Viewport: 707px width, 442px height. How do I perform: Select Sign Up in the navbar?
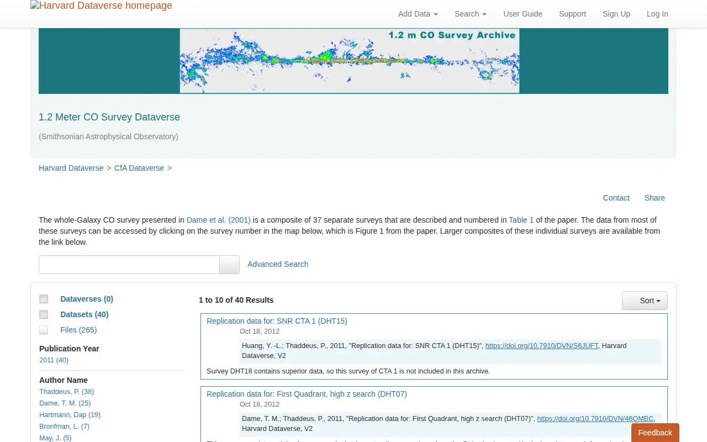616,14
